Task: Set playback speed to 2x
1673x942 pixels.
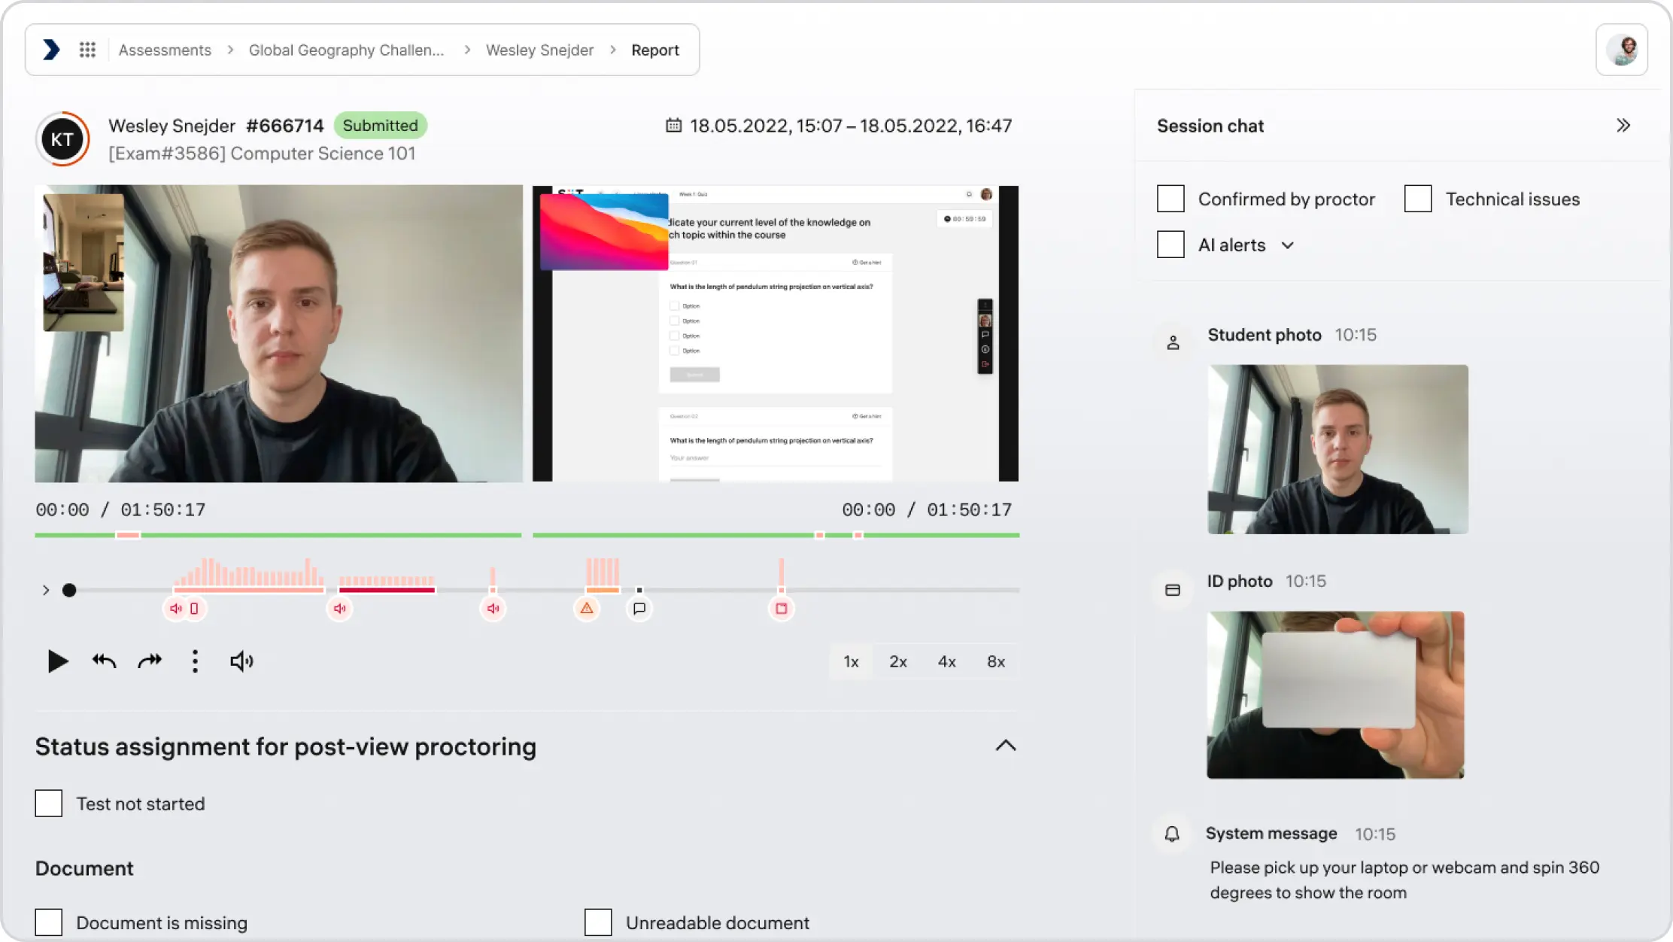Action: 897,661
